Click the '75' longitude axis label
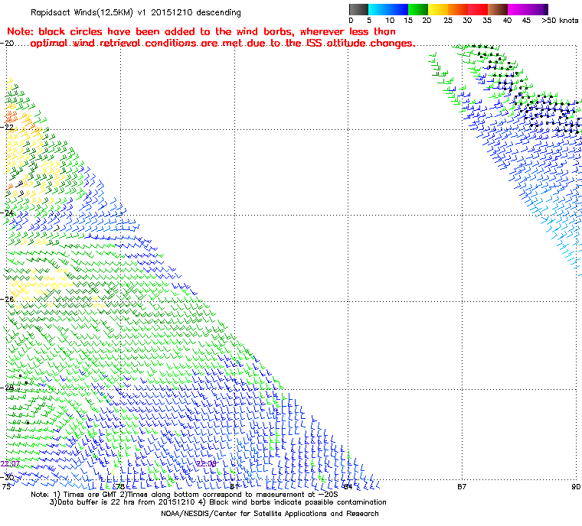This screenshot has width=582, height=526. 6,486
